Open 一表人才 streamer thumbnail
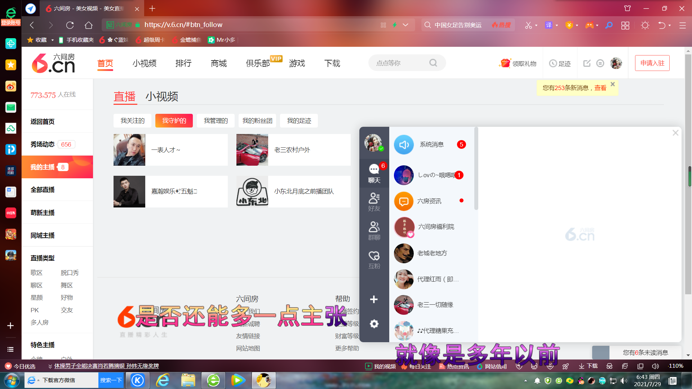Screen dimensions: 692x389 [x=129, y=150]
